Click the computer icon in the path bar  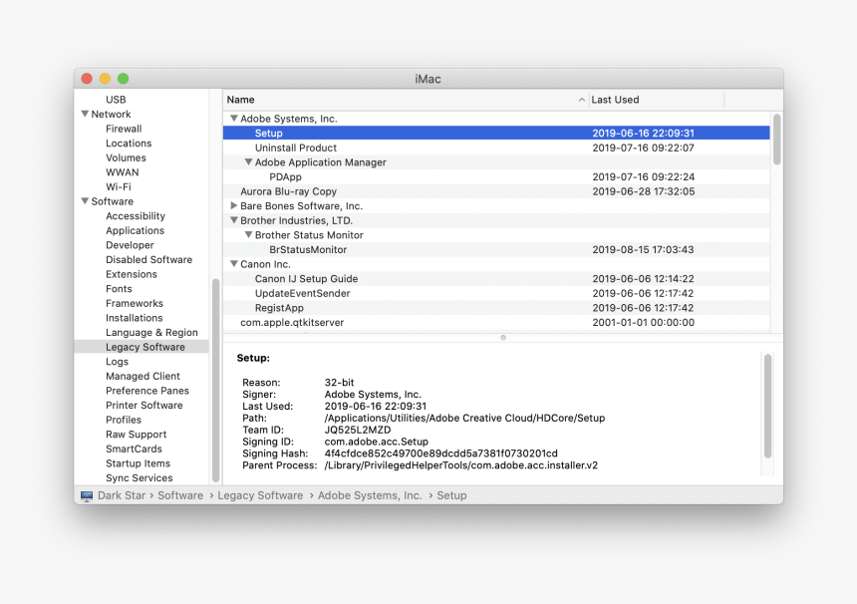(87, 495)
